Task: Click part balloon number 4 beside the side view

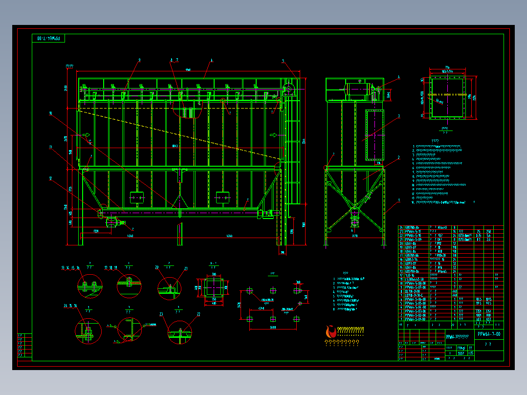Action: 399,77
